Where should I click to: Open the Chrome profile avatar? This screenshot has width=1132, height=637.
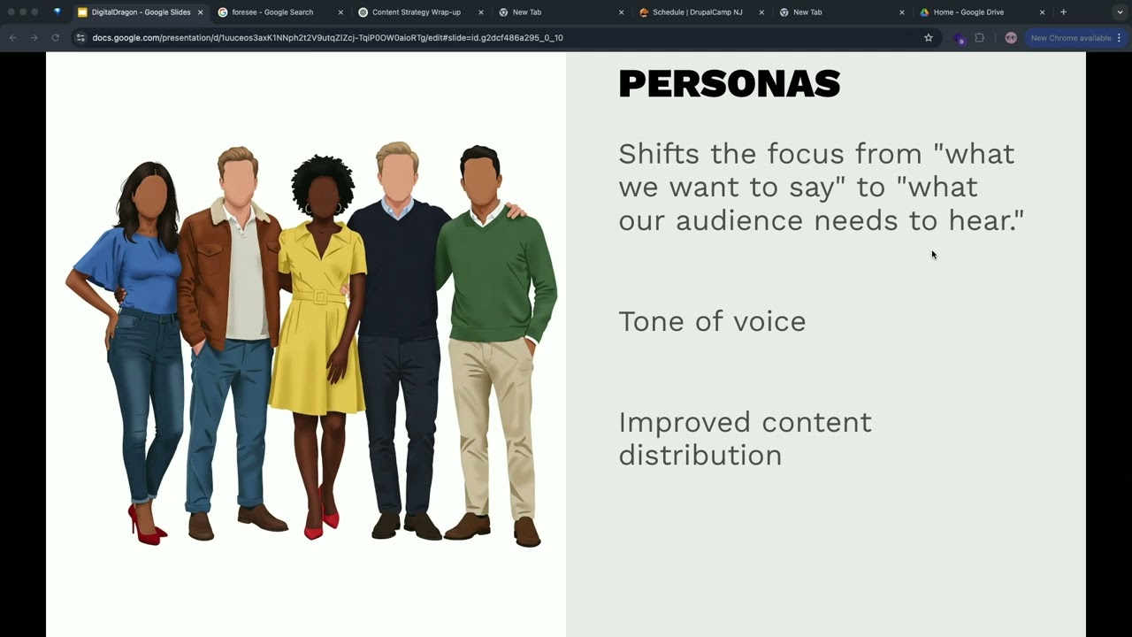tap(1011, 38)
